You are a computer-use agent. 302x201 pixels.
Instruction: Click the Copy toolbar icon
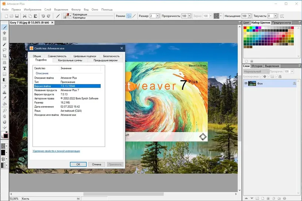click(30, 16)
